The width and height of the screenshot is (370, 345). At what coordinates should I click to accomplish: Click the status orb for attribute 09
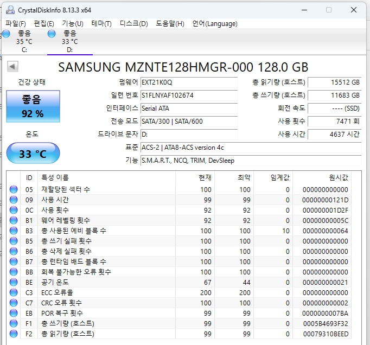pyautogui.click(x=14, y=200)
